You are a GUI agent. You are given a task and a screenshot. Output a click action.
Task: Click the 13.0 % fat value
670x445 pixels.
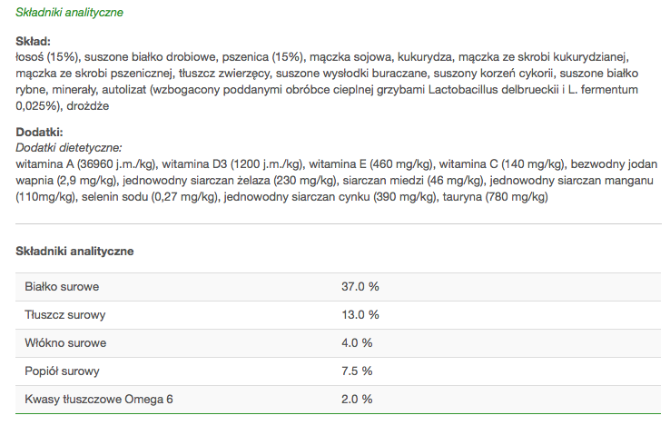click(360, 315)
